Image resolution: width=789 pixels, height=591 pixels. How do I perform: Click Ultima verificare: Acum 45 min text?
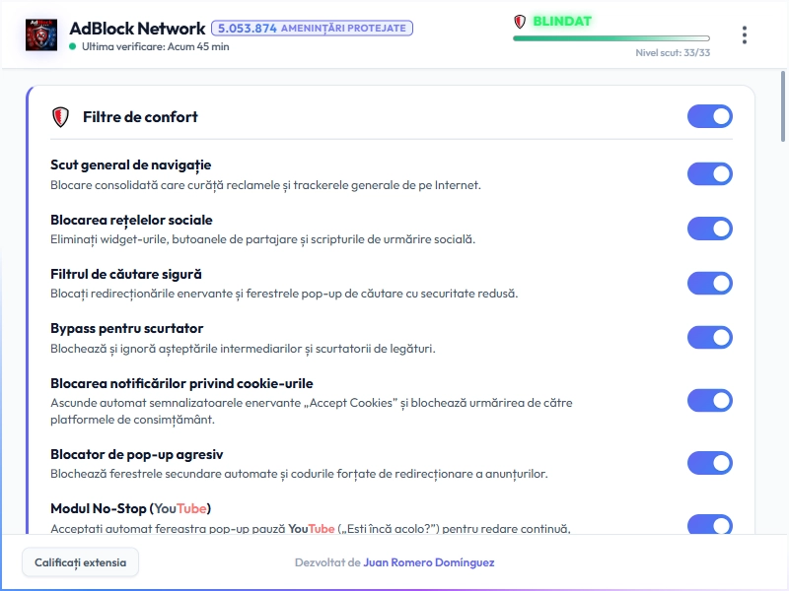pyautogui.click(x=156, y=46)
